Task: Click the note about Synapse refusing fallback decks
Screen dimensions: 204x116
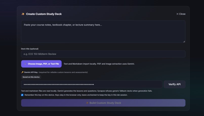Action: click(x=87, y=91)
